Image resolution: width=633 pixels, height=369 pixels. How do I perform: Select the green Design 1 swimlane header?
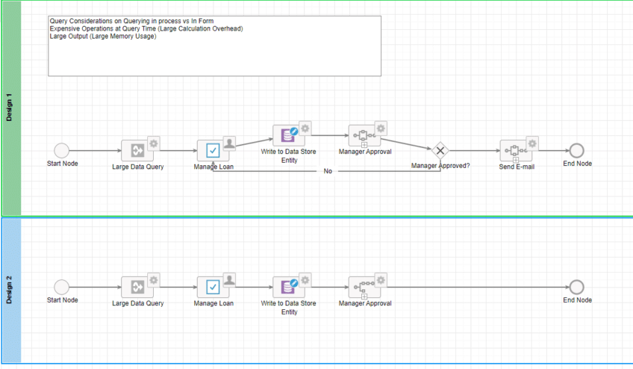pos(11,108)
